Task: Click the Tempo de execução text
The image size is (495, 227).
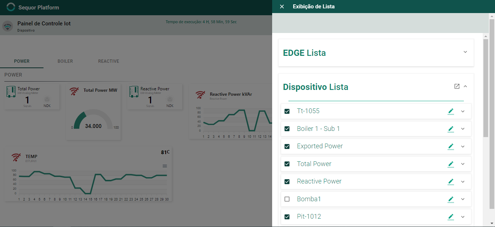Action: point(201,22)
